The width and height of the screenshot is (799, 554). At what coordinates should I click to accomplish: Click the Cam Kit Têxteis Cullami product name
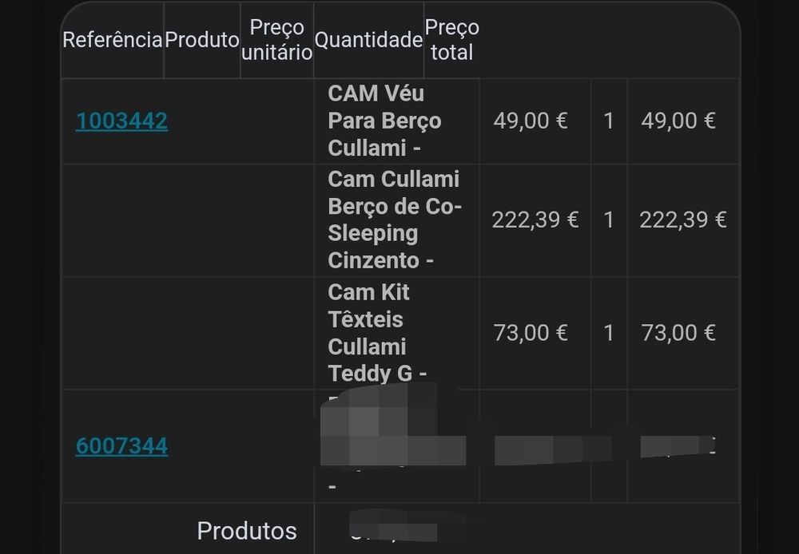[x=370, y=333]
